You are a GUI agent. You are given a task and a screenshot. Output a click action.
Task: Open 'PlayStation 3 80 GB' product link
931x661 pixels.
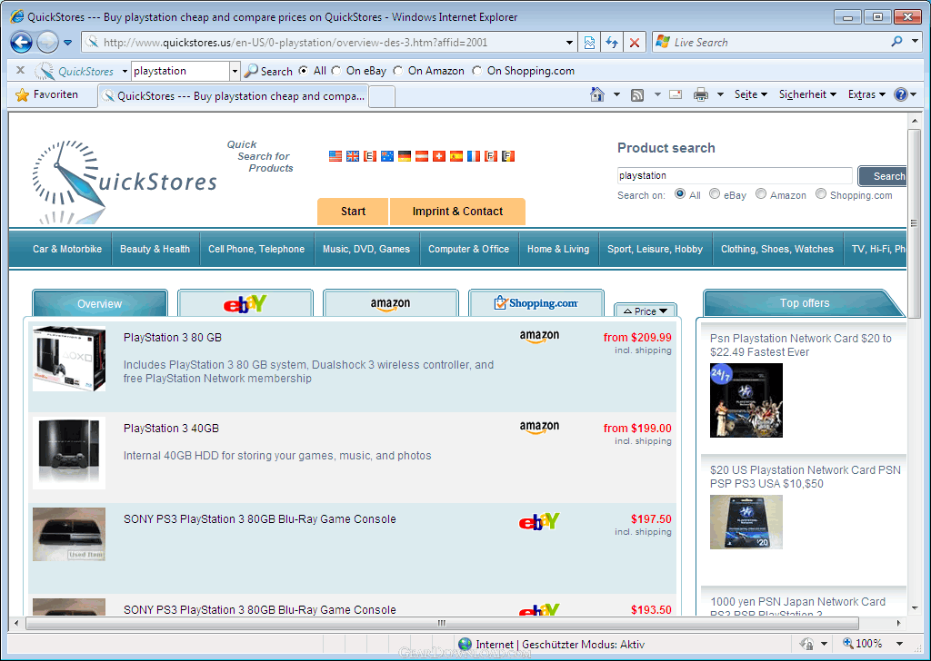click(172, 338)
